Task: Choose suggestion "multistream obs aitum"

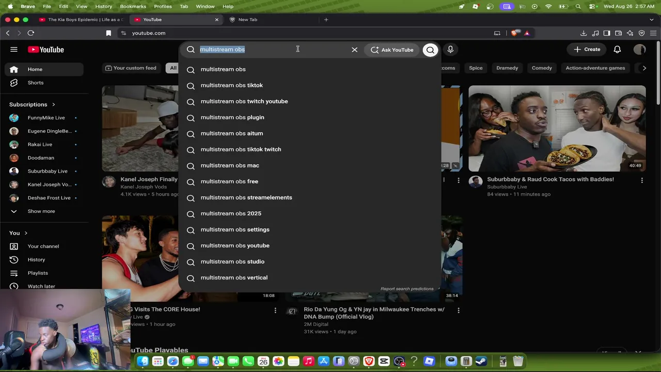Action: tap(310, 133)
